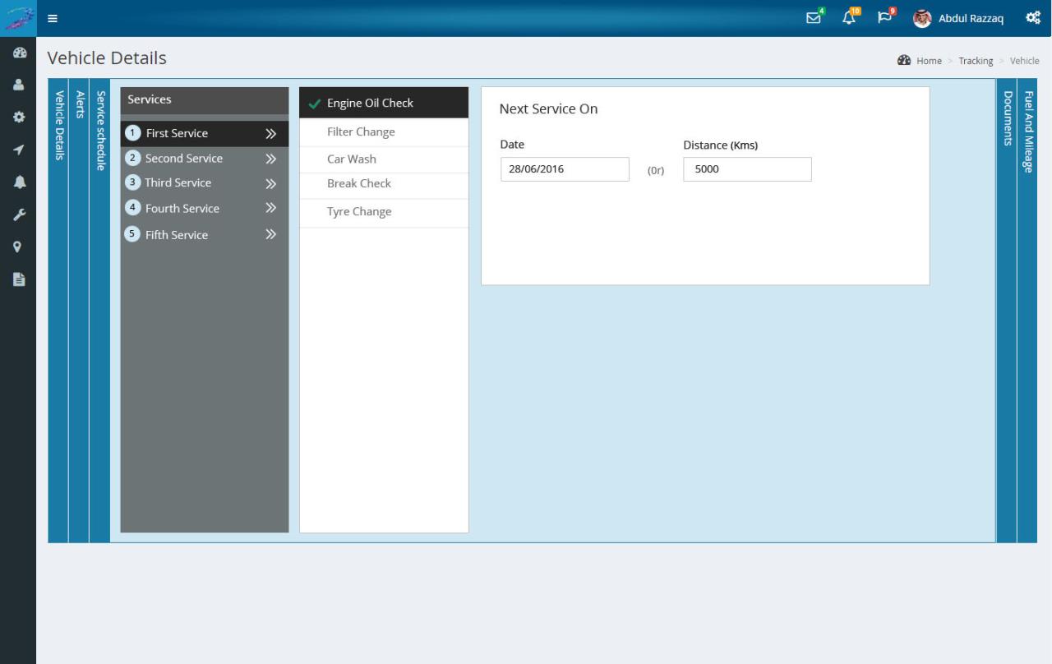Screen dimensions: 1052x664
Task: Open the flag alerts icon in header
Action: tap(884, 17)
